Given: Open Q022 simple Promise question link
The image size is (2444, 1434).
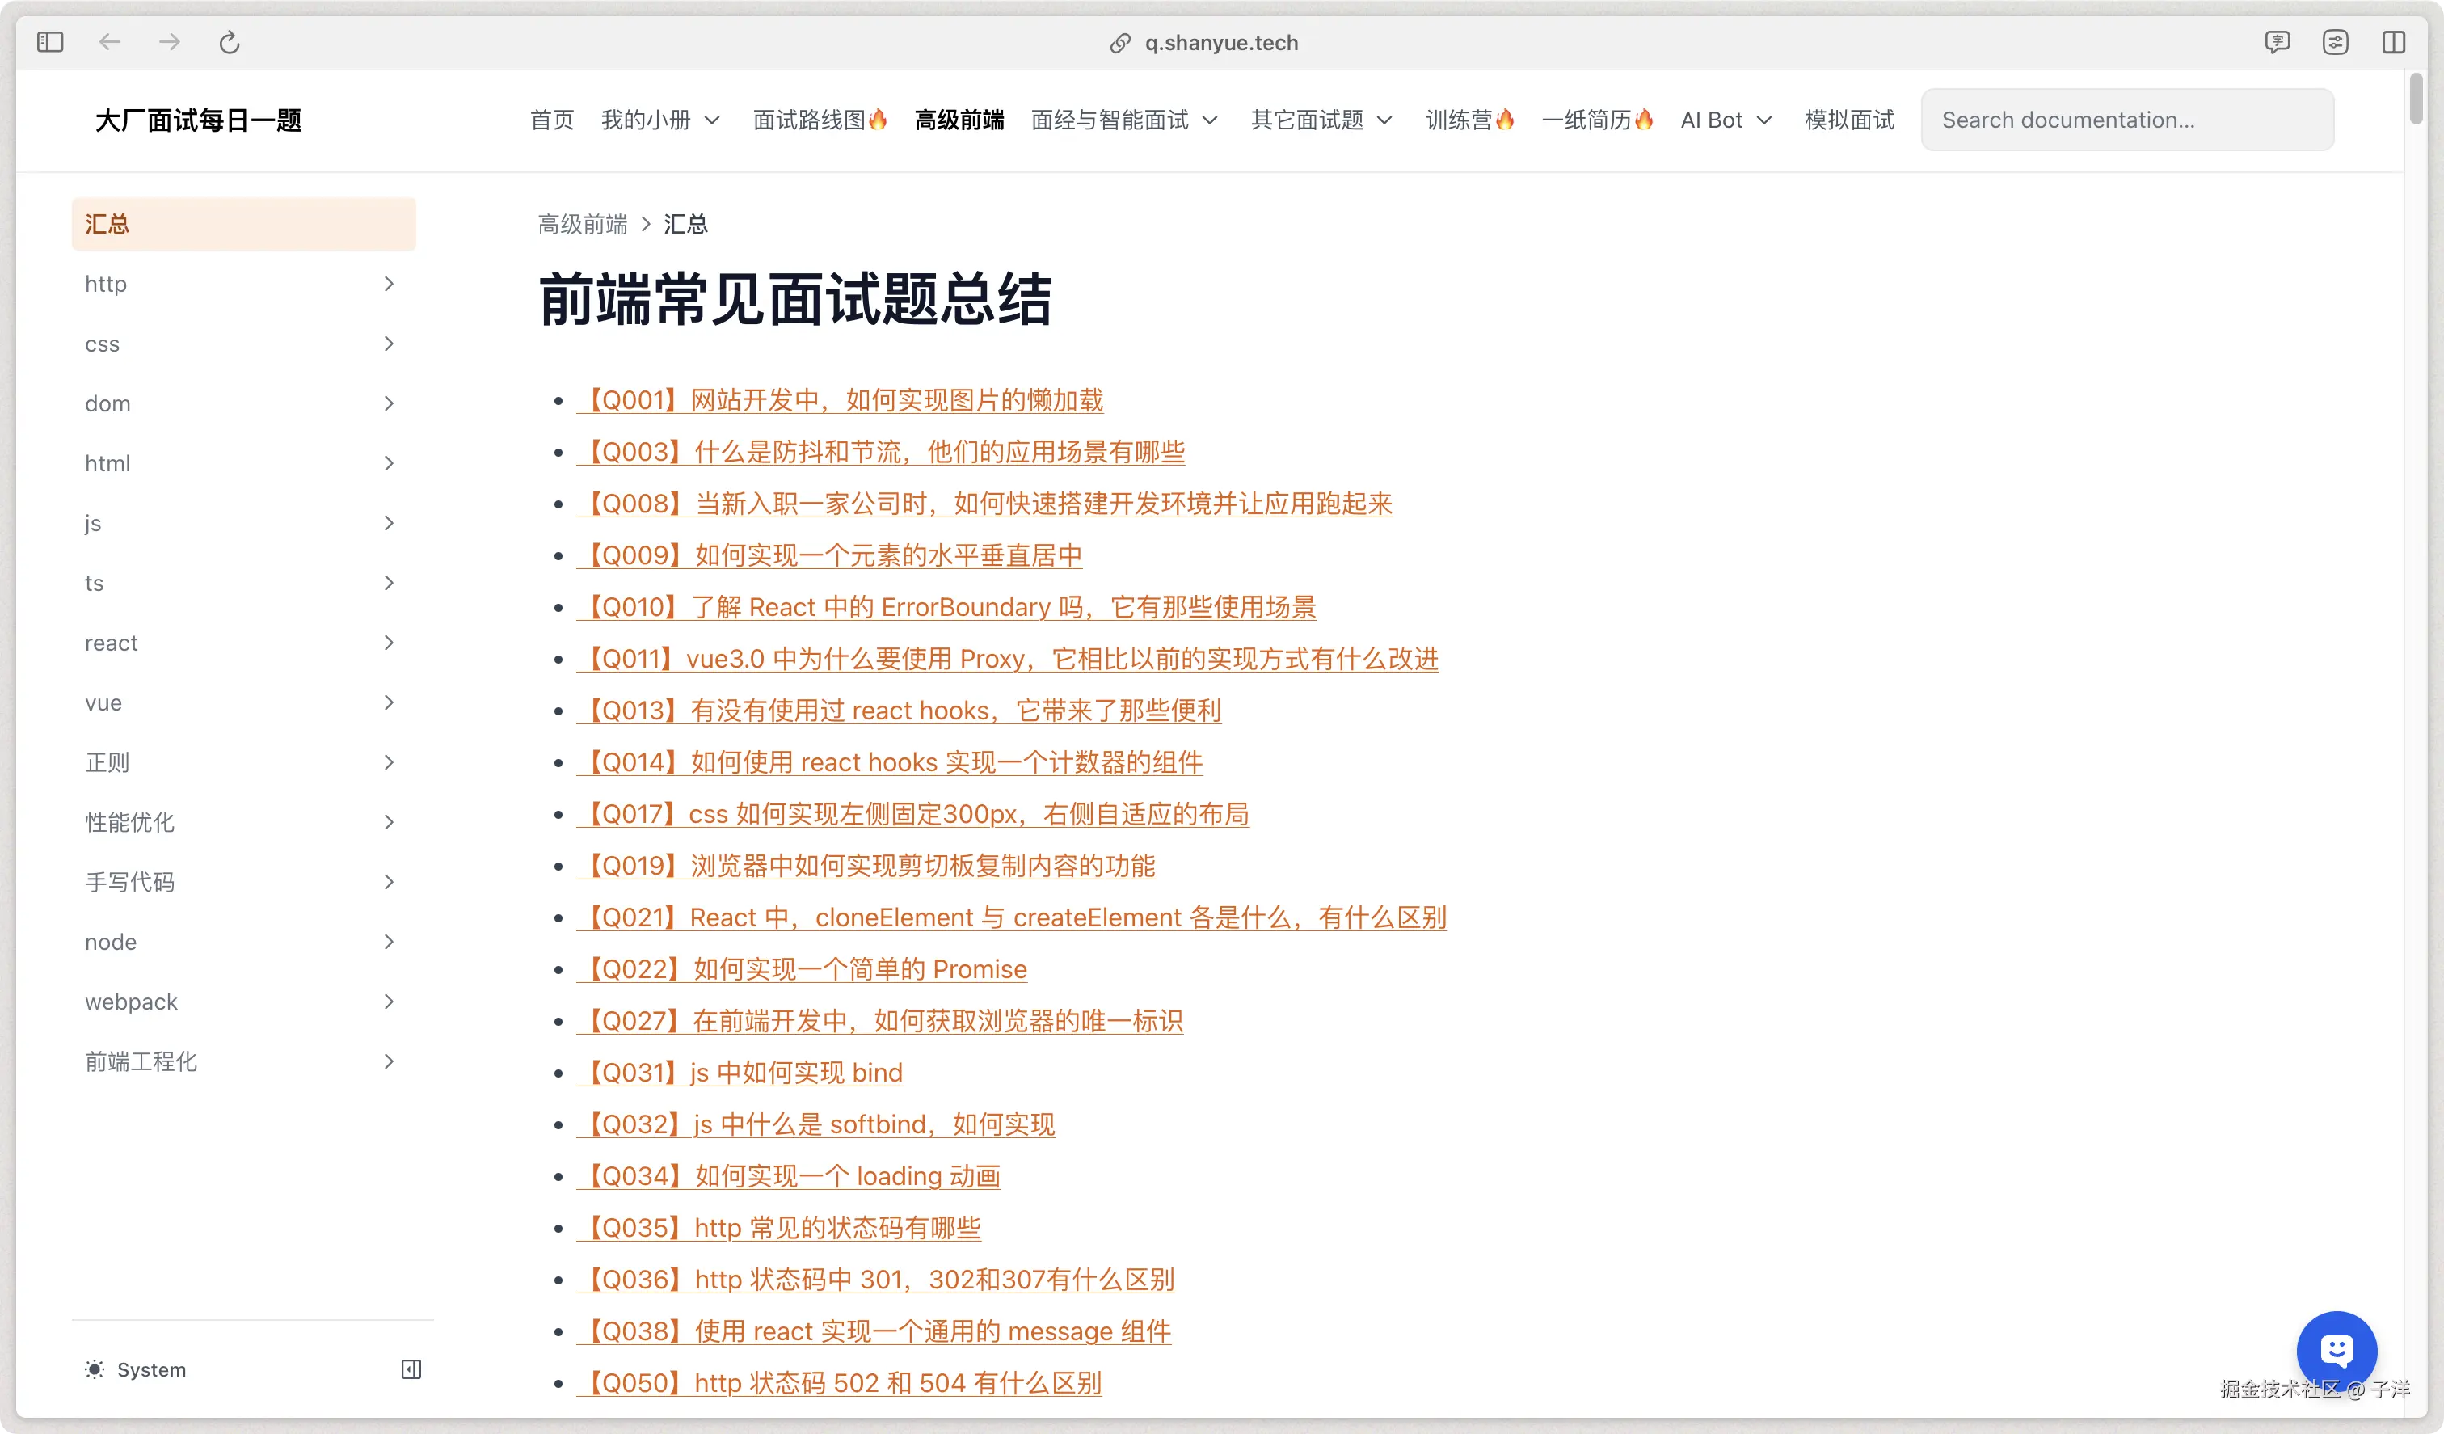Looking at the screenshot, I should tap(802, 968).
